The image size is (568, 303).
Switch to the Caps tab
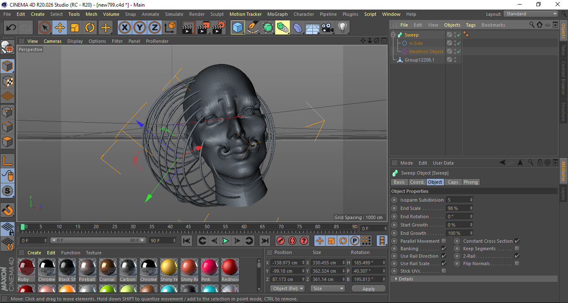453,182
